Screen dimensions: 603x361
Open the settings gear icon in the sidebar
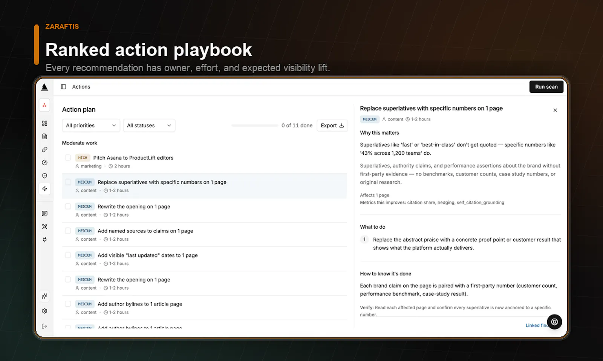pyautogui.click(x=44, y=311)
